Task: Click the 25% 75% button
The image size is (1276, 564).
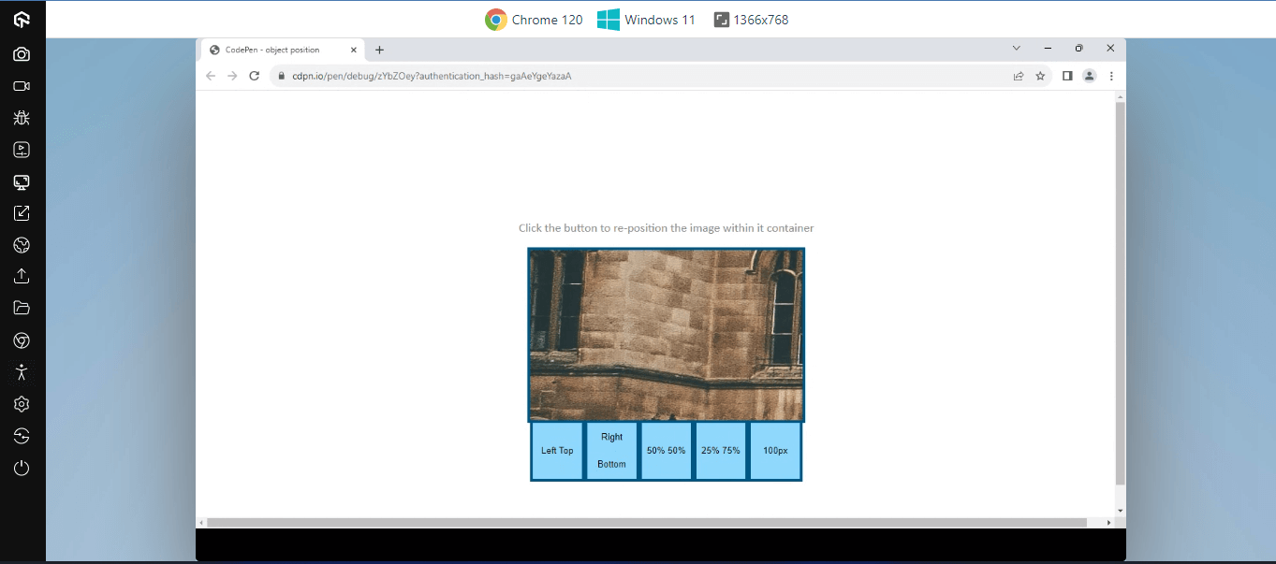Action: click(x=721, y=451)
